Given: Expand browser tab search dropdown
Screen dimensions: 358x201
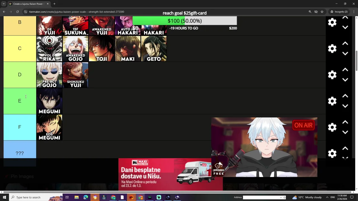Looking at the screenshot, I should tap(4, 4).
